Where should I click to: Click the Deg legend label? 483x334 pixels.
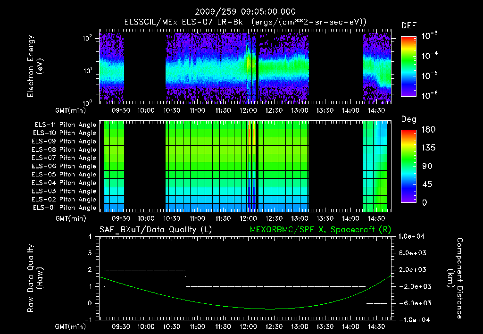(409, 119)
